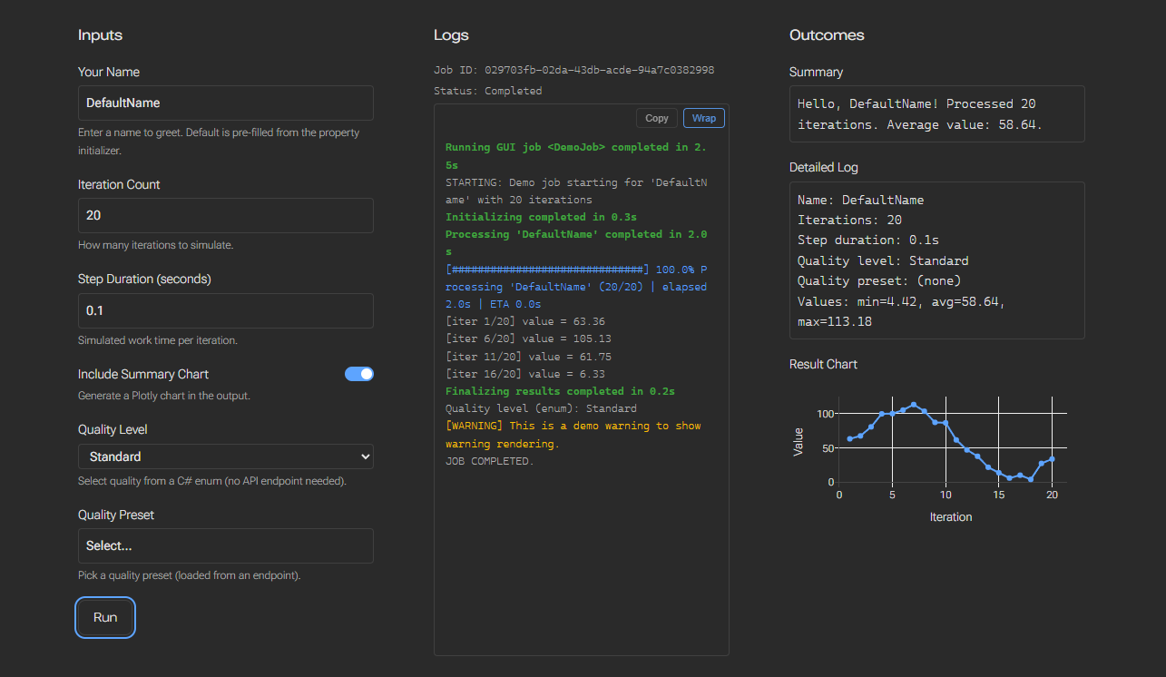Click the 'Quality preset: (none)' line
Image resolution: width=1166 pixels, height=677 pixels.
point(879,280)
